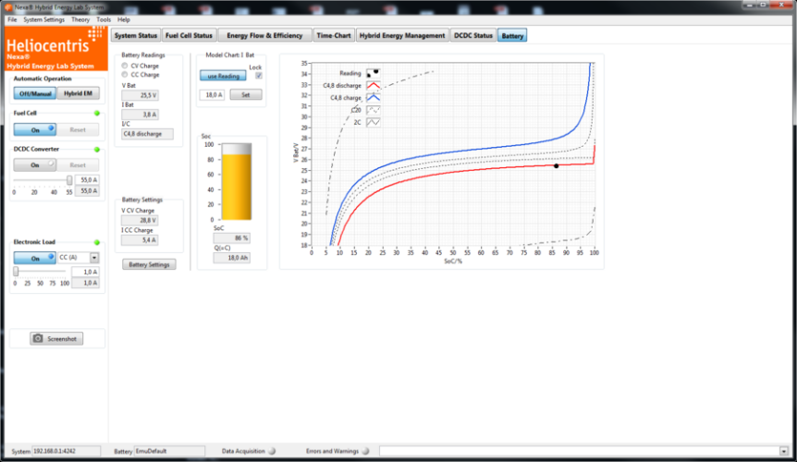Click the C20 legend curve icon
The height and width of the screenshot is (462, 797).
click(x=374, y=109)
